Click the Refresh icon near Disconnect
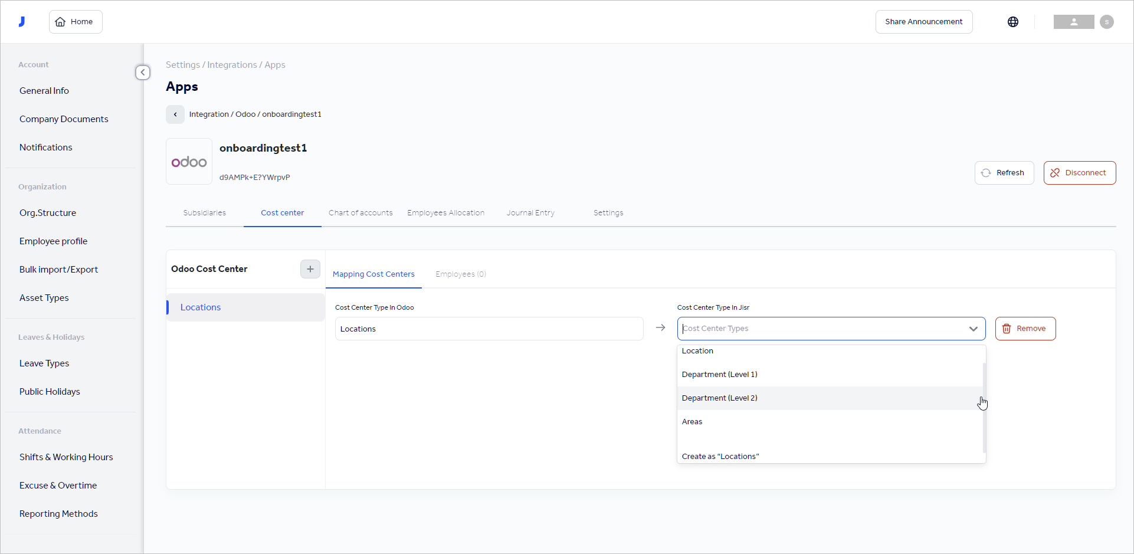1134x554 pixels. click(986, 172)
